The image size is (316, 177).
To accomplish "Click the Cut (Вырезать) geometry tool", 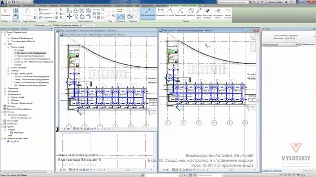I will (x=45, y=13).
